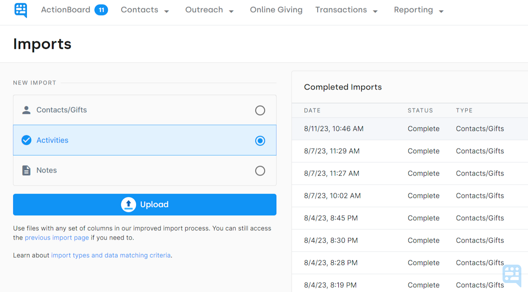Open the Outreach dropdown menu
This screenshot has width=528, height=292.
click(210, 9)
